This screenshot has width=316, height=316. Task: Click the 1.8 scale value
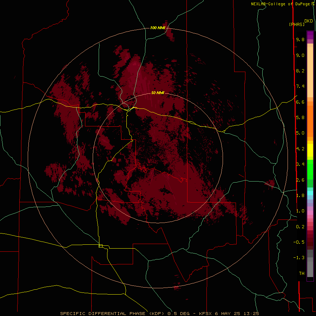click(300, 196)
